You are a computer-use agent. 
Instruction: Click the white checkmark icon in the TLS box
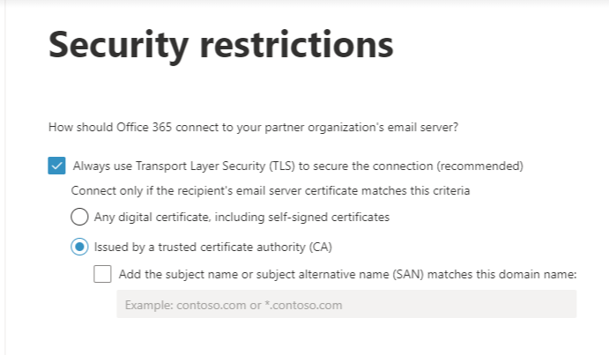56,166
